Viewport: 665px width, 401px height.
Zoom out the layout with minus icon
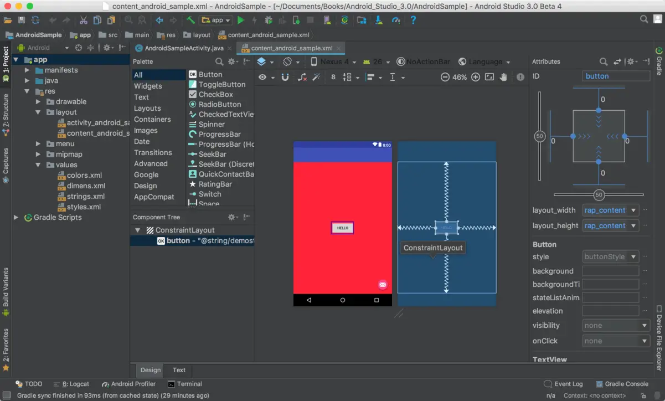pyautogui.click(x=445, y=78)
